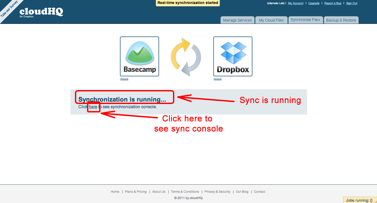Click the '© 2011 by cloudHQ' text
Image resolution: width=377 pixels, height=203 pixels.
pyautogui.click(x=188, y=198)
